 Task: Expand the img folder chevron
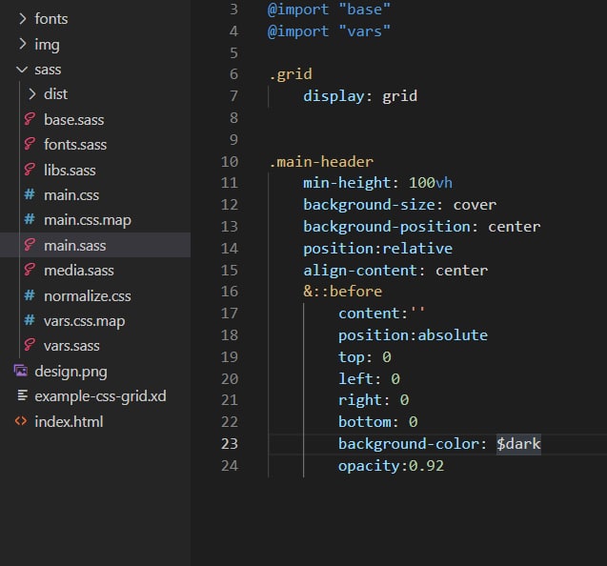pyautogui.click(x=23, y=44)
